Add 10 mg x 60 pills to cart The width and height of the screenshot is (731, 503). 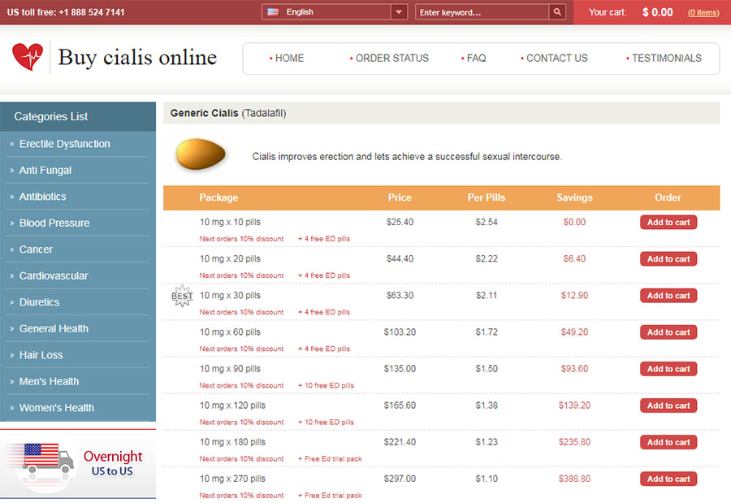(668, 332)
